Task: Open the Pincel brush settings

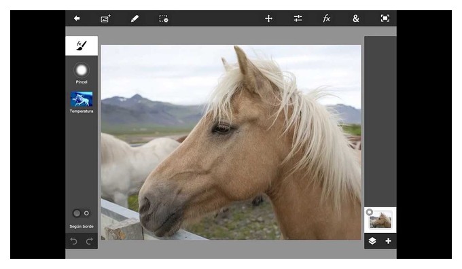Action: 82,70
